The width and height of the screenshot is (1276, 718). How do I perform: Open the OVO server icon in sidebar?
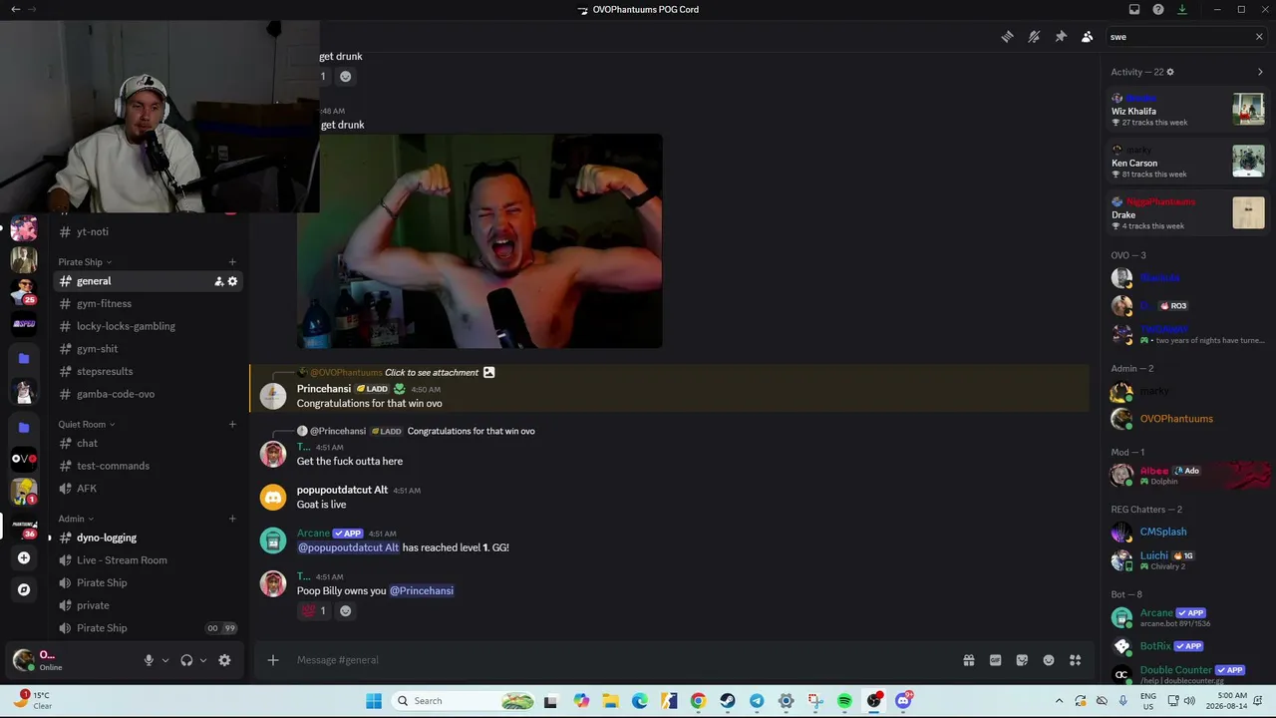point(24,459)
